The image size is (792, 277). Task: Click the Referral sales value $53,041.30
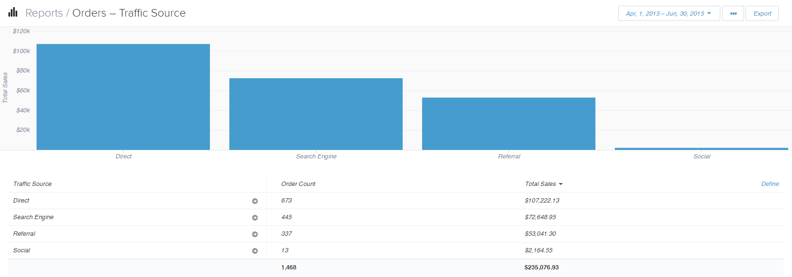540,234
